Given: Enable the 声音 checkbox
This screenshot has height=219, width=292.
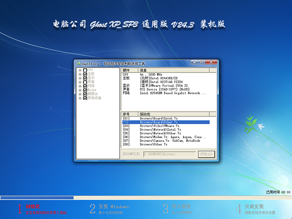Looking at the screenshot, I should 85,82.
